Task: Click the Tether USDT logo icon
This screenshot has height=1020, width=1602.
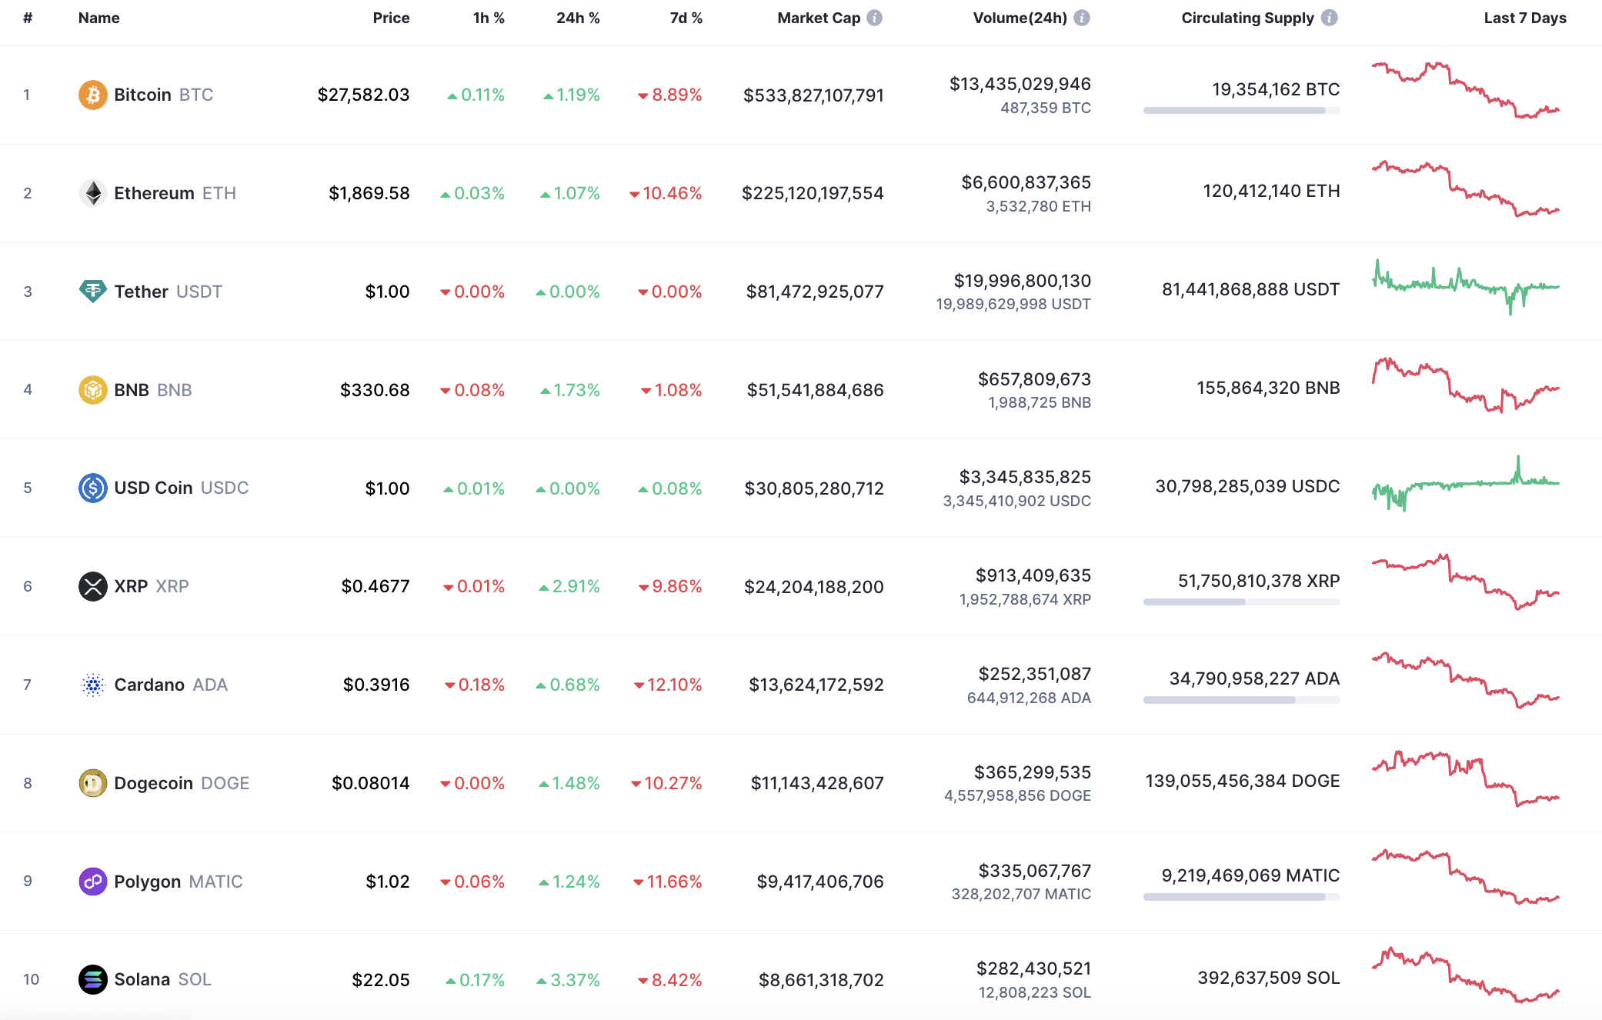Action: coord(92,291)
